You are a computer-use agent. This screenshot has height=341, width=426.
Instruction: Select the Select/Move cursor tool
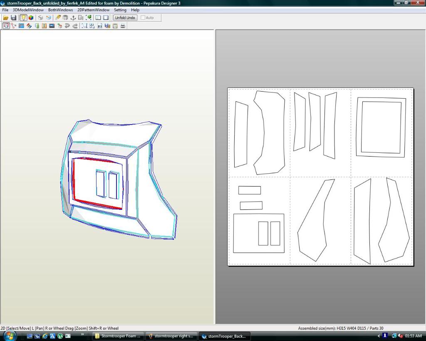click(x=6, y=26)
